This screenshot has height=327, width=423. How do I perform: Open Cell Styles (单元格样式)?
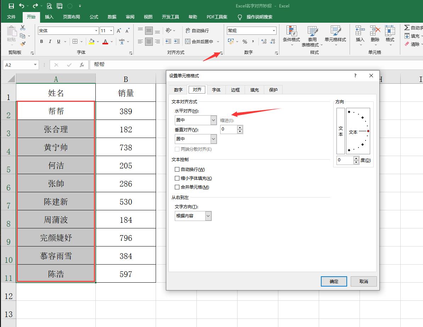tap(335, 35)
